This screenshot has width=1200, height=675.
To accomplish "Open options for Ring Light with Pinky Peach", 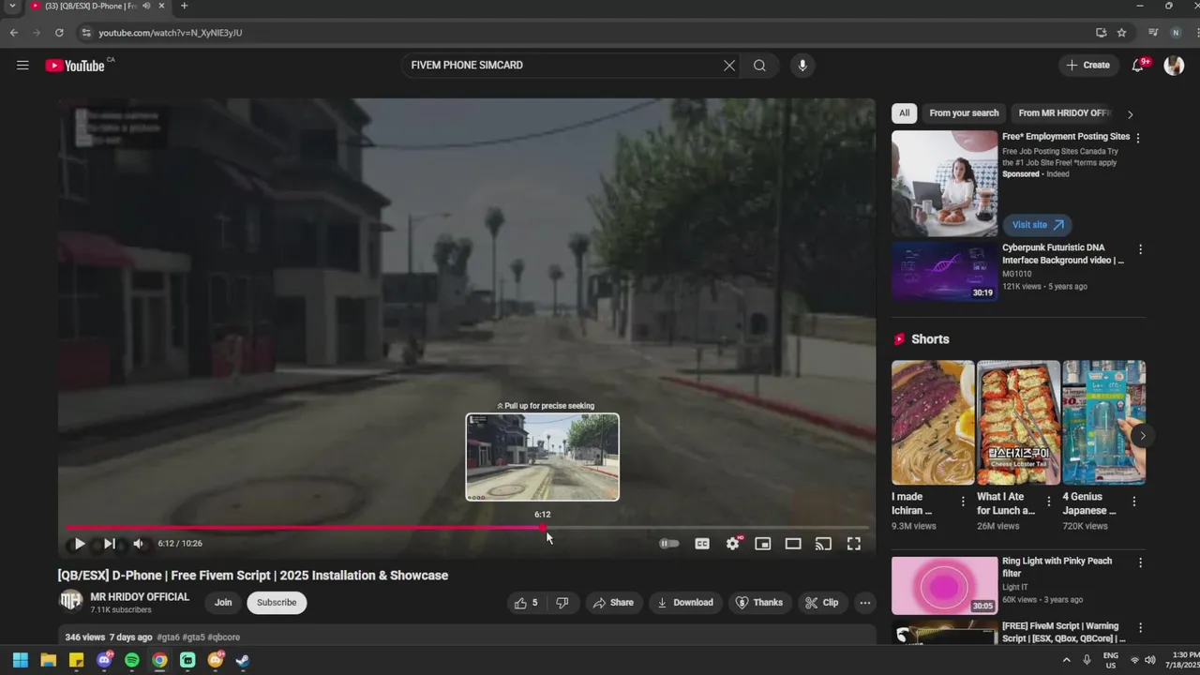I will click(x=1140, y=562).
